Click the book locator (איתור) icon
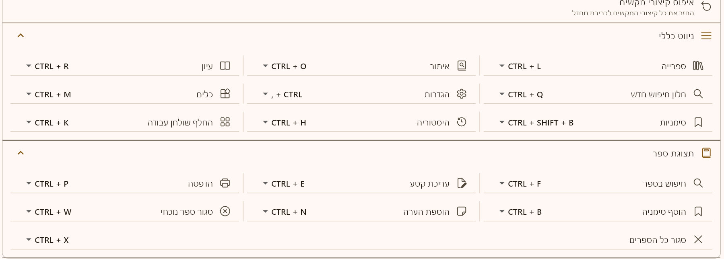 coord(462,66)
